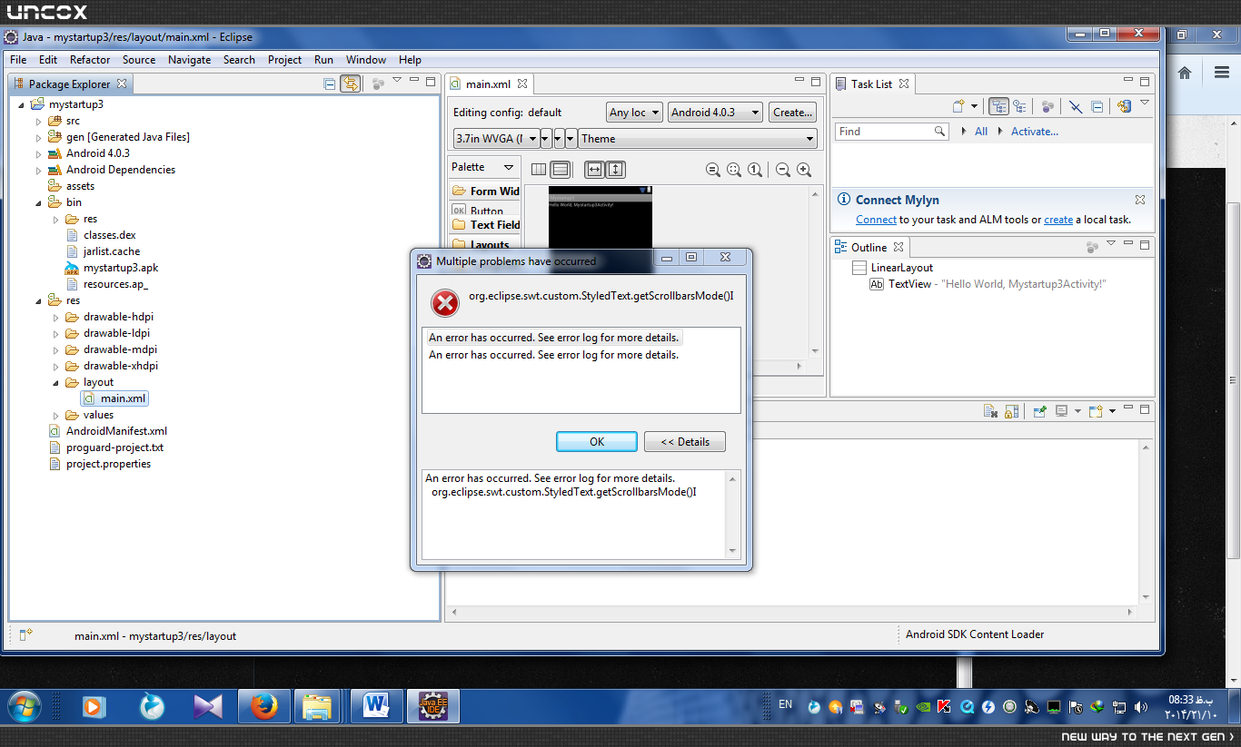
Task: Reset layout zoom to 100%
Action: pos(755,170)
